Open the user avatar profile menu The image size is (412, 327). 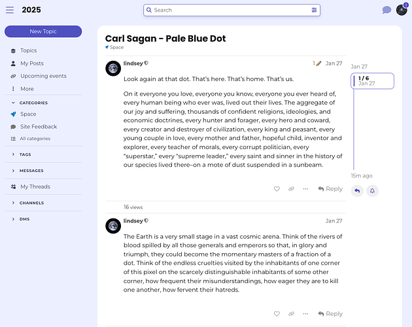click(402, 10)
